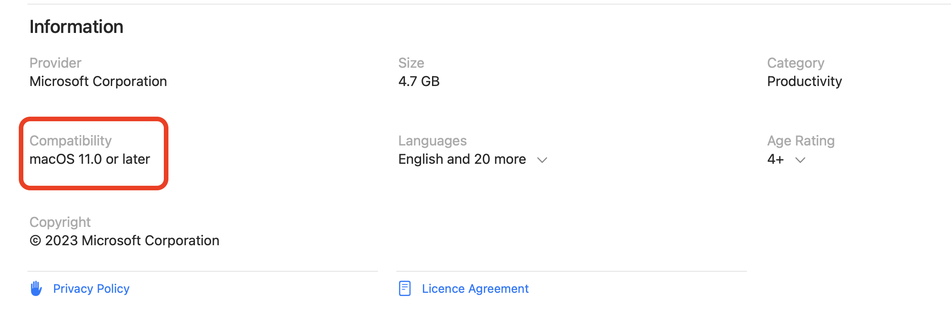This screenshot has height=323, width=951.
Task: Click the 2023 Microsoft Corporation copyright text
Action: (x=124, y=241)
